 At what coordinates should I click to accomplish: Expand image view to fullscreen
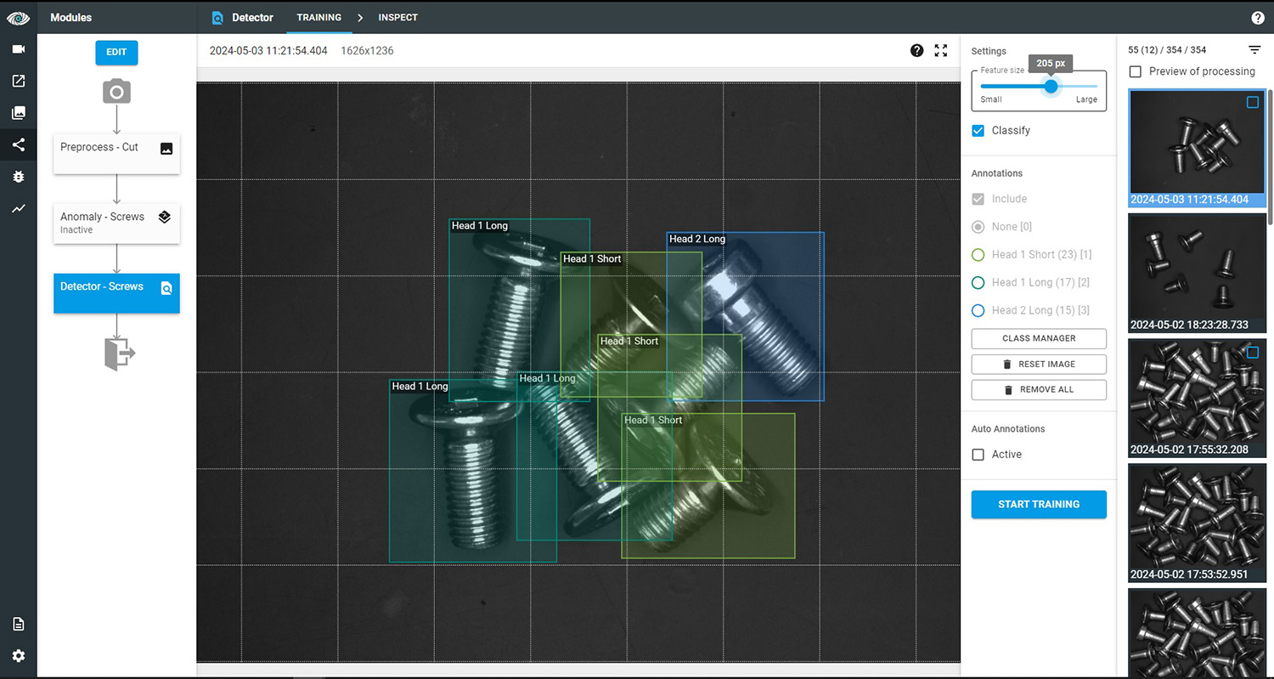tap(940, 50)
